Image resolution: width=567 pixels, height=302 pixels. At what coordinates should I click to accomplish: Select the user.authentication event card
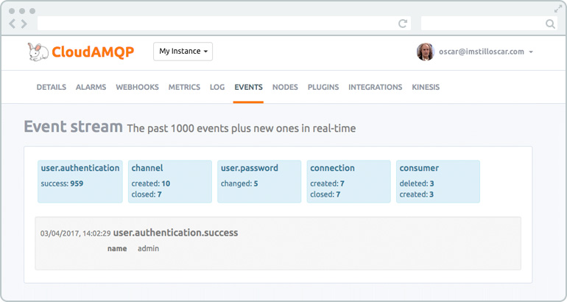(x=80, y=181)
